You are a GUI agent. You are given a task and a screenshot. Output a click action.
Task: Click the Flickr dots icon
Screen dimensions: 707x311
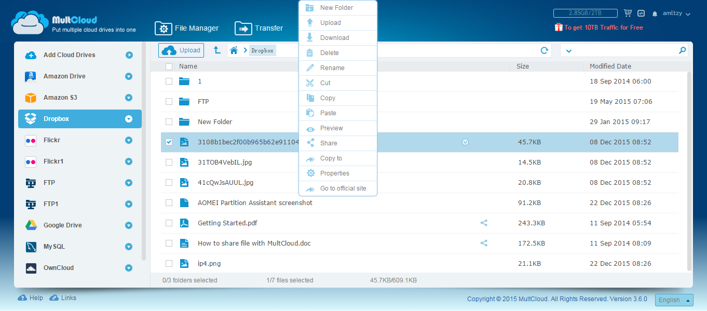click(x=31, y=140)
